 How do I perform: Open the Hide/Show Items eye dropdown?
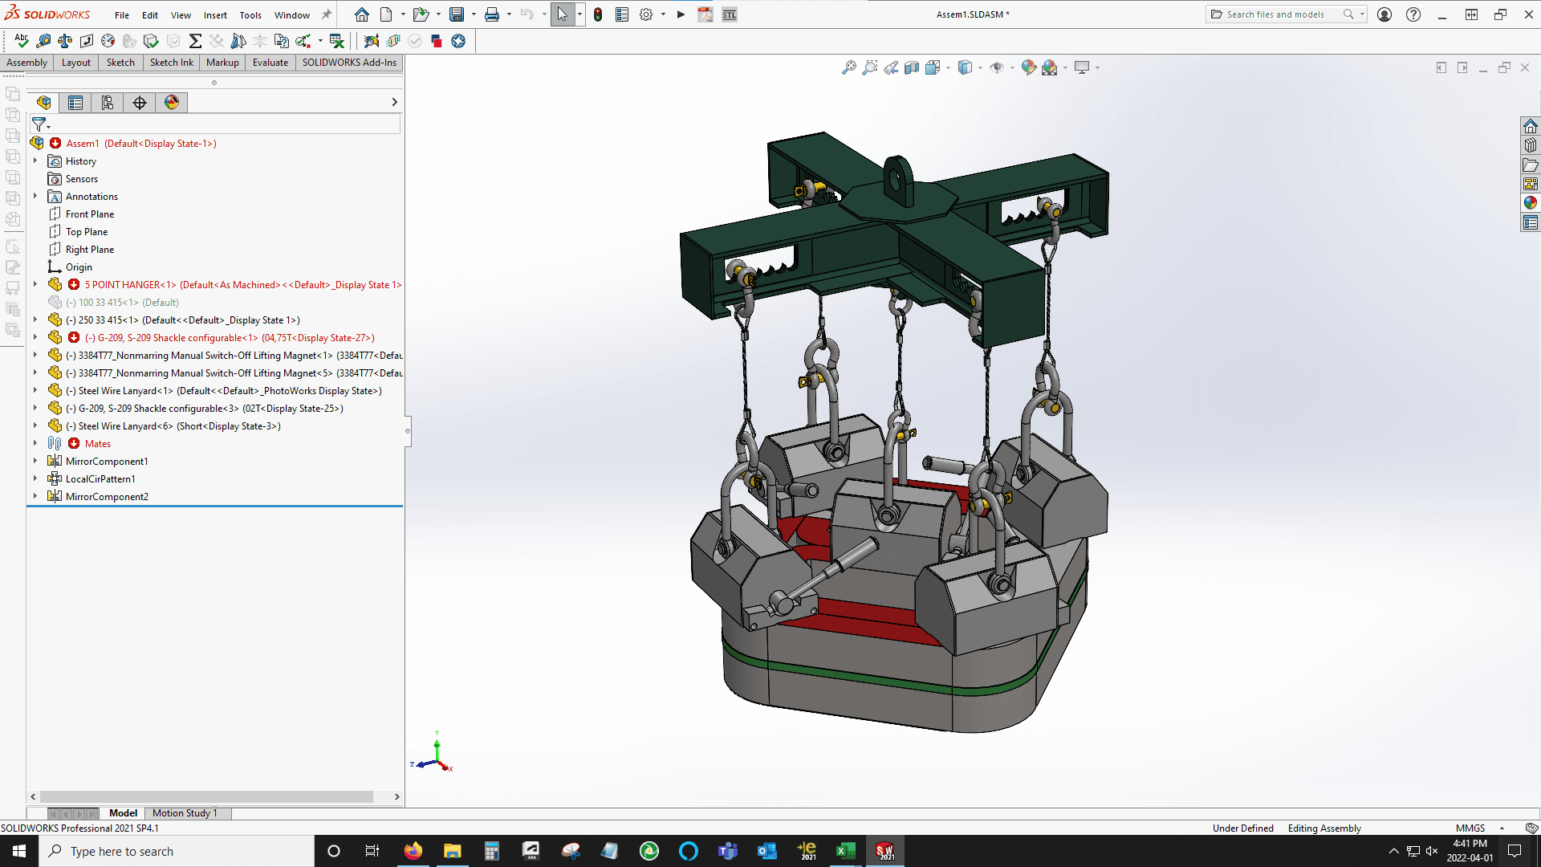coord(1012,67)
